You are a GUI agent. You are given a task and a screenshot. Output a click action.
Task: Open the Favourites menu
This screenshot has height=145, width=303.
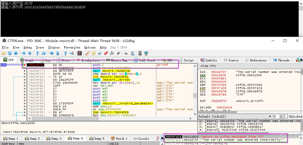(x=72, y=47)
